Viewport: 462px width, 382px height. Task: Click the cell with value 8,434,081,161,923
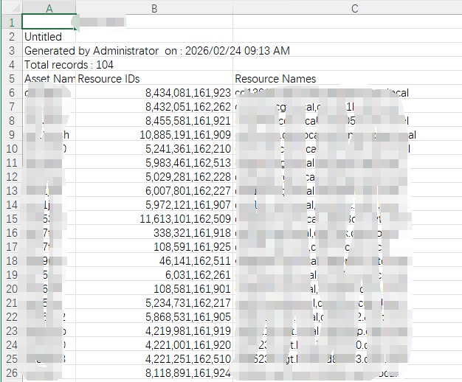point(187,93)
